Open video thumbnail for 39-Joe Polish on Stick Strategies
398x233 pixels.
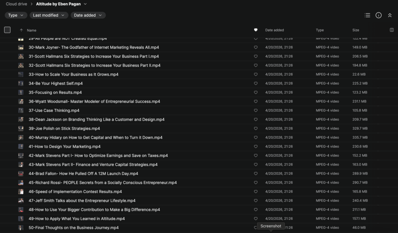(21, 129)
